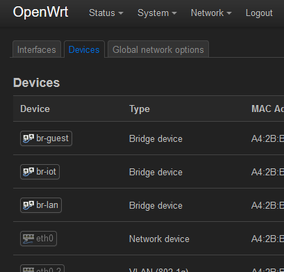Screen dimensions: 284x272
Task: Select the Devices tab
Action: click(84, 49)
